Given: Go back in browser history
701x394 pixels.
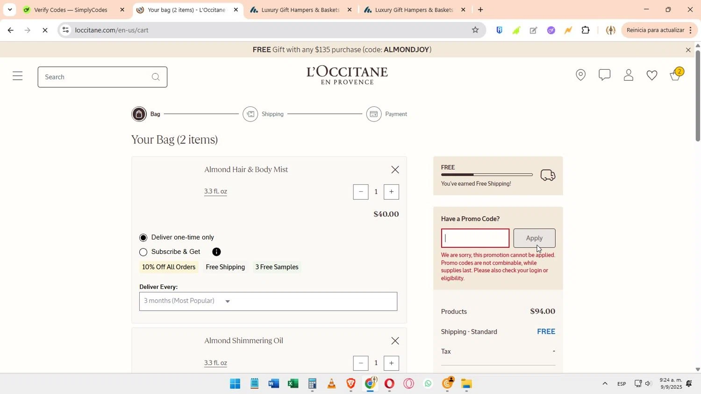Looking at the screenshot, I should click(10, 30).
